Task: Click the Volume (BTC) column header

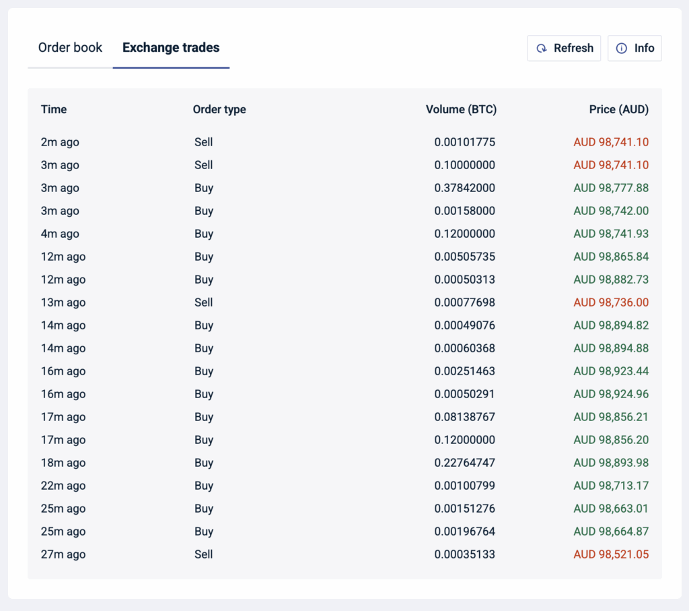Action: (x=461, y=109)
